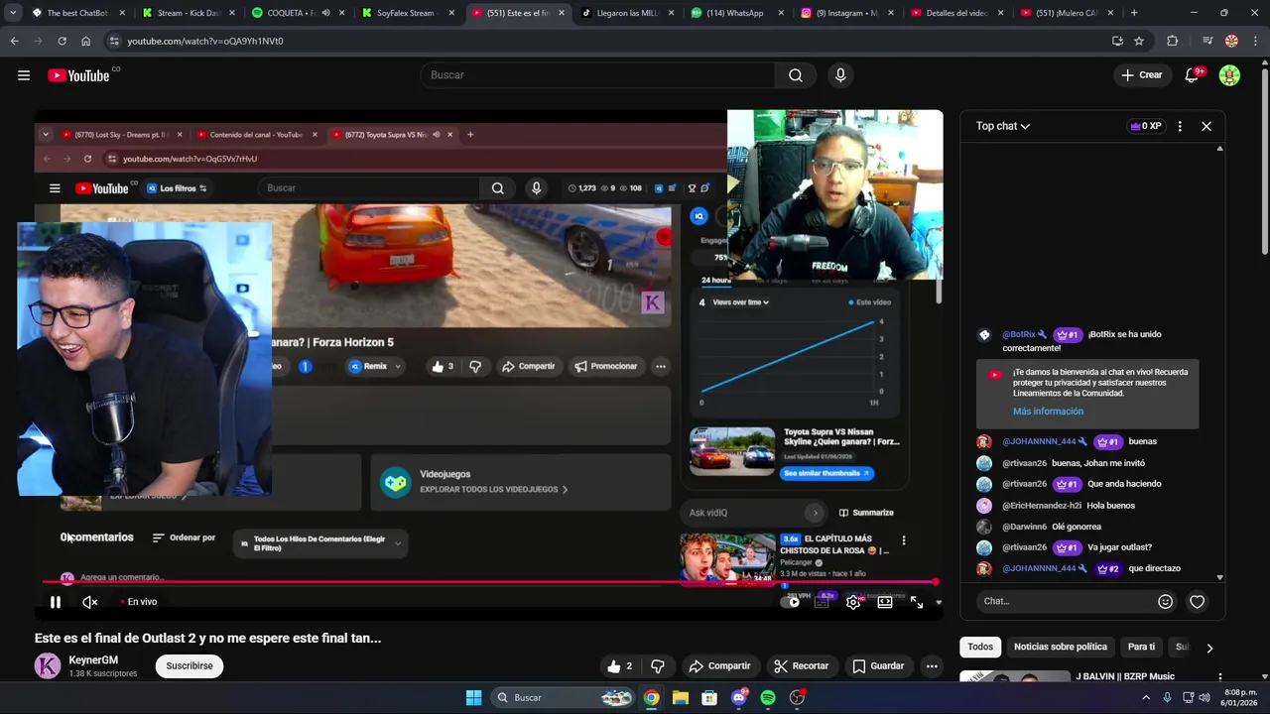Like the video with thumbs up
1270x714 pixels.
point(620,666)
